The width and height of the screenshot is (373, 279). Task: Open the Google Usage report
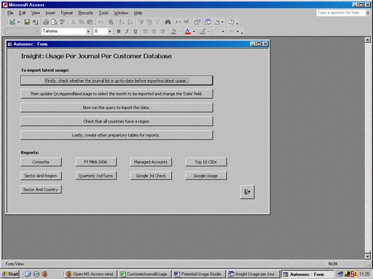coord(206,176)
